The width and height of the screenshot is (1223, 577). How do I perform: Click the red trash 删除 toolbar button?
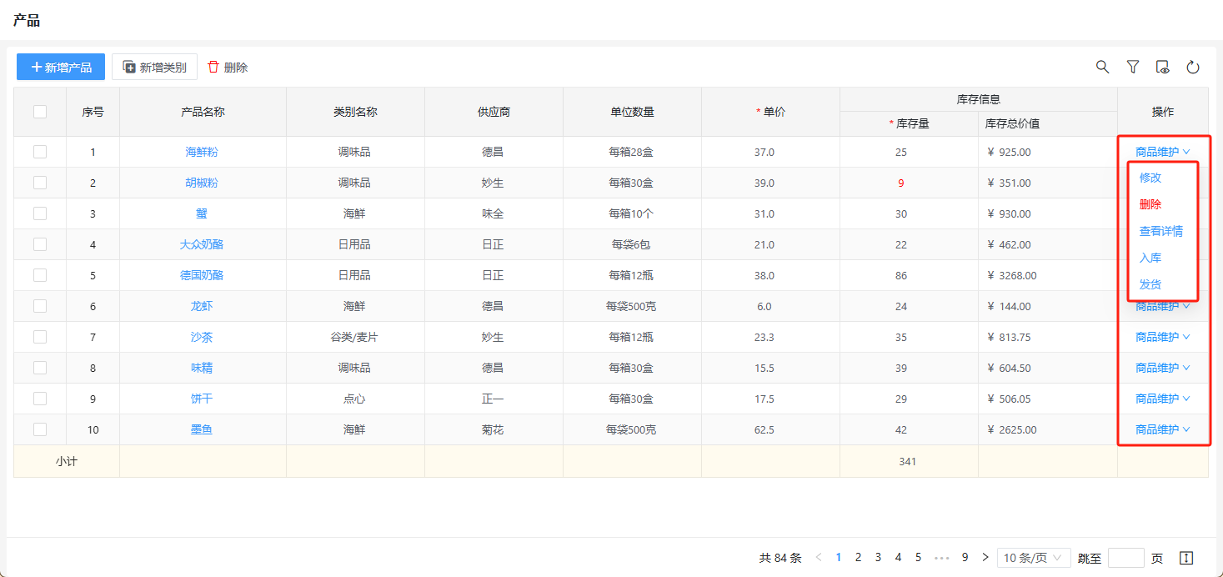click(x=228, y=68)
